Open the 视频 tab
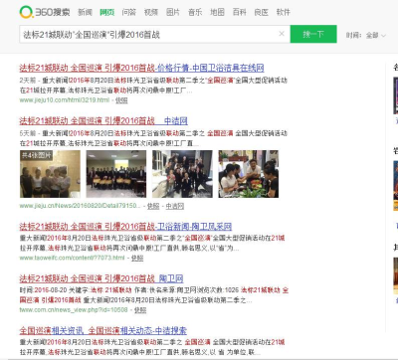This screenshot has width=398, height=360. pos(151,12)
